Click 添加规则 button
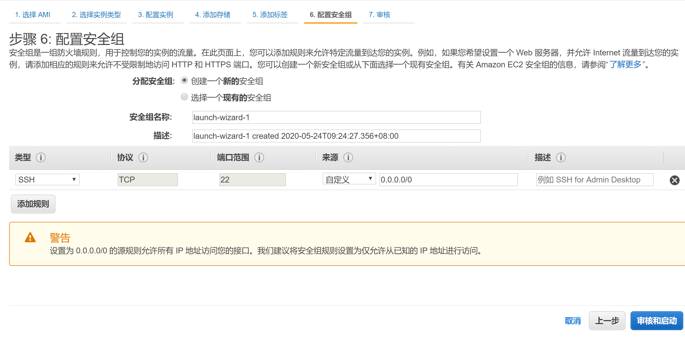Screen dimensions: 685x337 pyautogui.click(x=33, y=204)
